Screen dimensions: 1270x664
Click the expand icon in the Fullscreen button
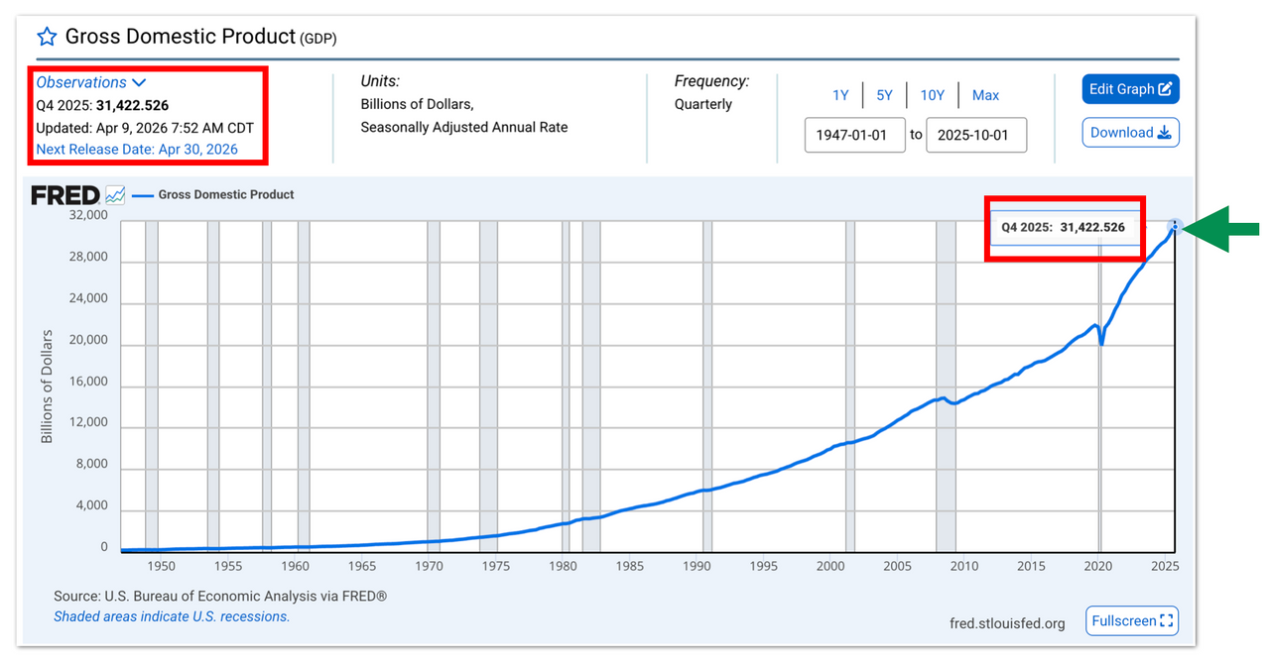[1167, 621]
